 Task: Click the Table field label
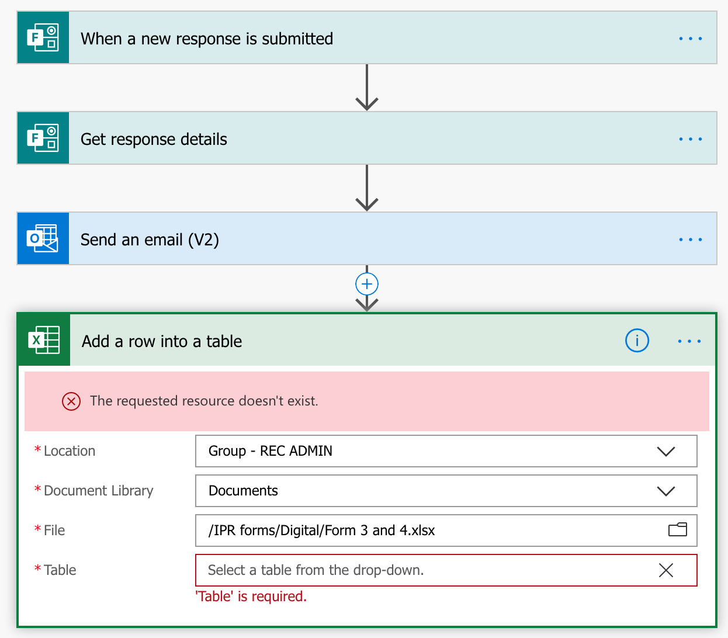tap(60, 570)
